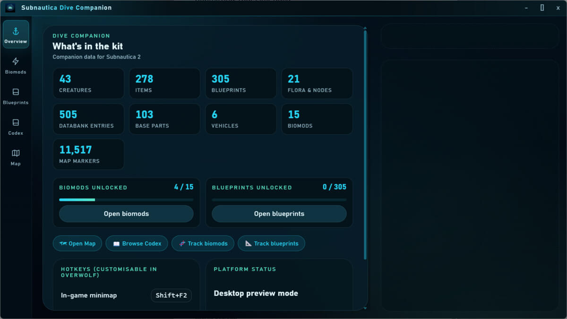Go to the Codex sidebar tab
This screenshot has width=567, height=319.
tap(16, 126)
